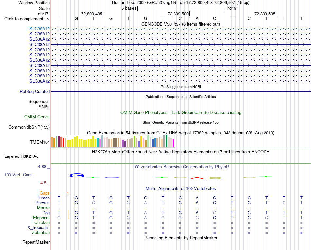Click the 'Click to complement -->' label
The height and width of the screenshot is (250, 311).
coord(27,19)
